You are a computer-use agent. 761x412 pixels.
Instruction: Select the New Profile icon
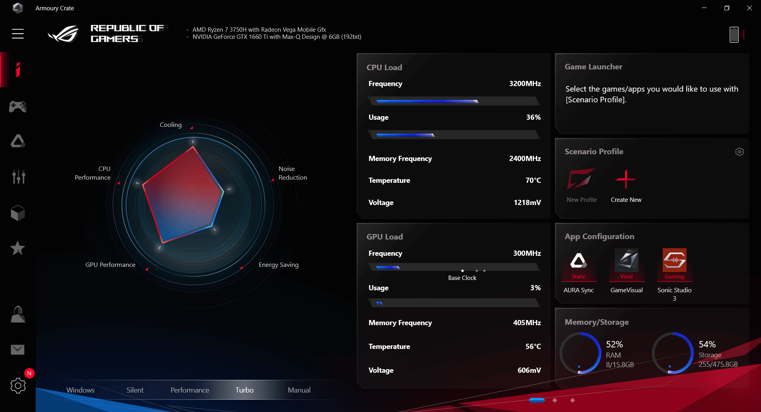581,179
